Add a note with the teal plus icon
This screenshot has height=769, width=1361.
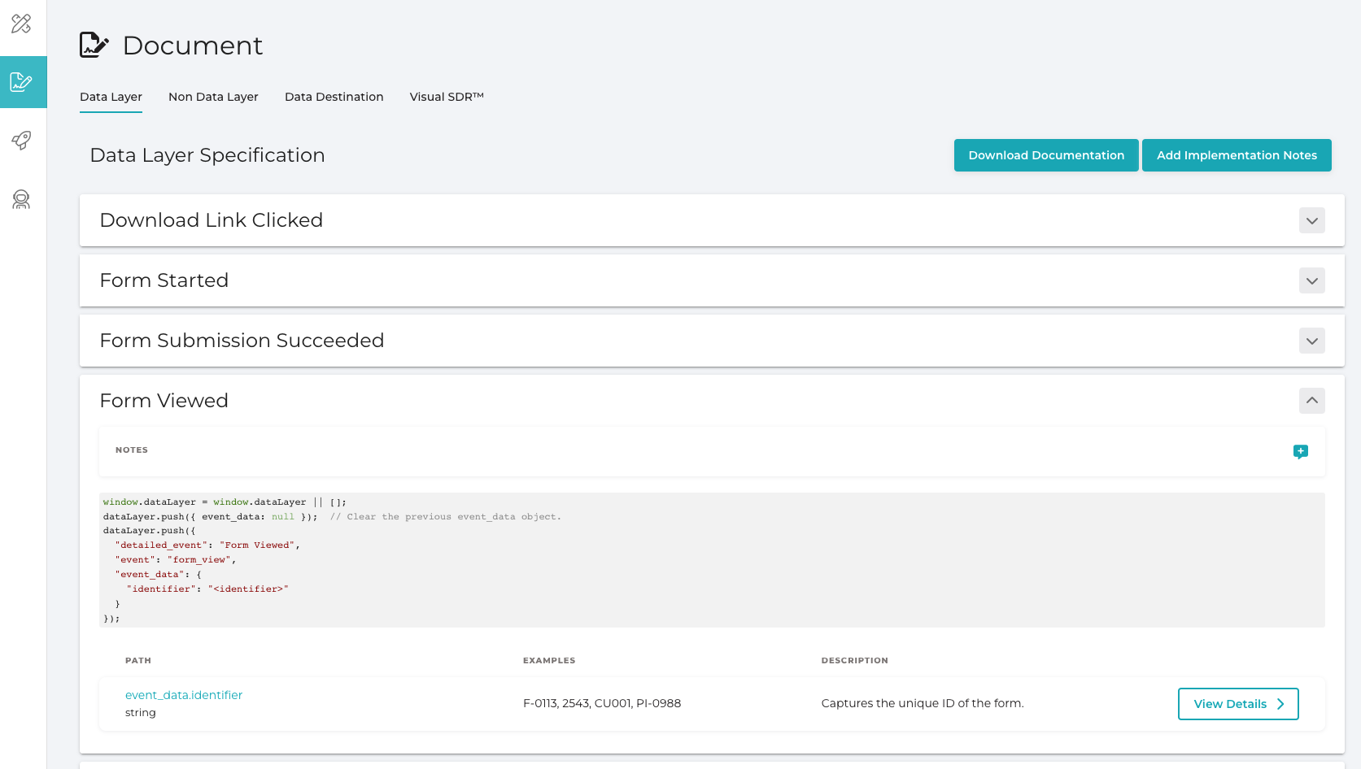tap(1300, 450)
